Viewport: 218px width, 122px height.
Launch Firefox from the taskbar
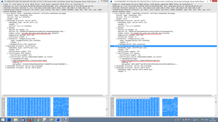pos(30,120)
